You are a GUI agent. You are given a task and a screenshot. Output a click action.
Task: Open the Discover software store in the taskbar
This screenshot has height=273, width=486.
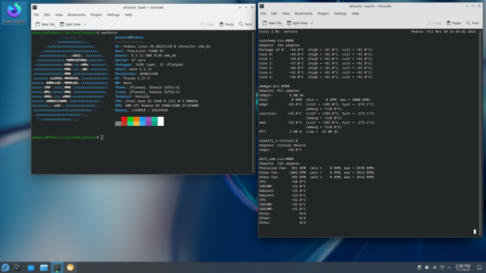tap(30, 268)
